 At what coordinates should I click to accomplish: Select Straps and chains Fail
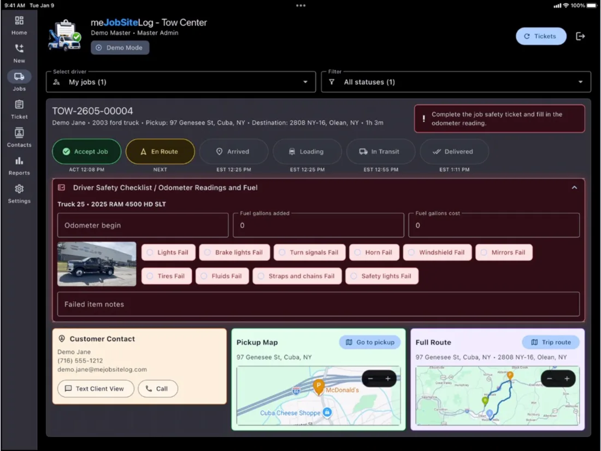click(297, 276)
